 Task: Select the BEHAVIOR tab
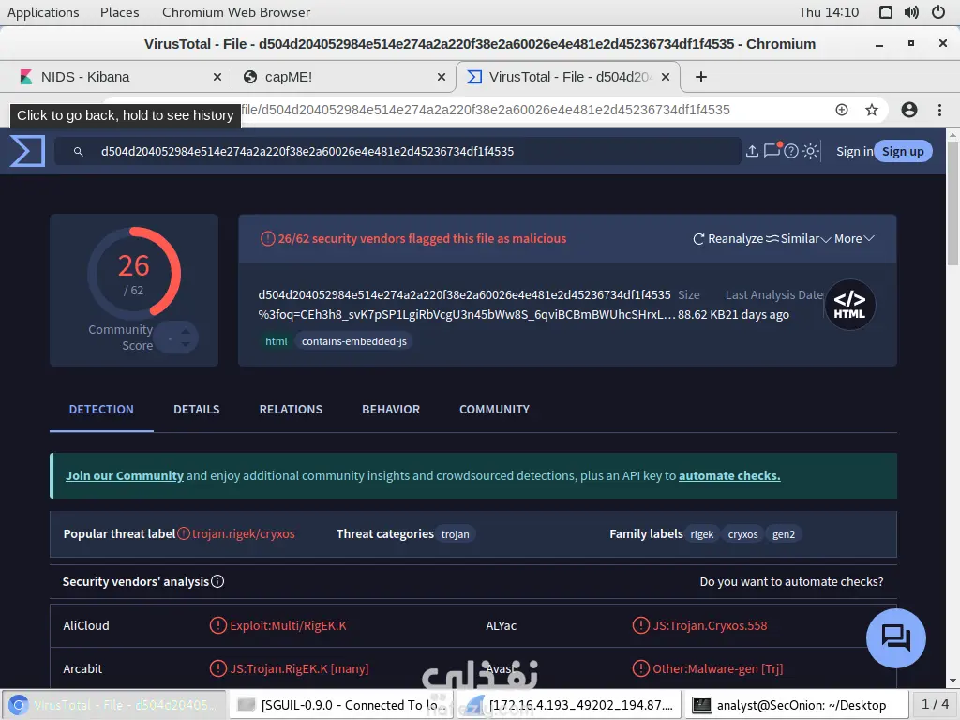[x=391, y=409]
